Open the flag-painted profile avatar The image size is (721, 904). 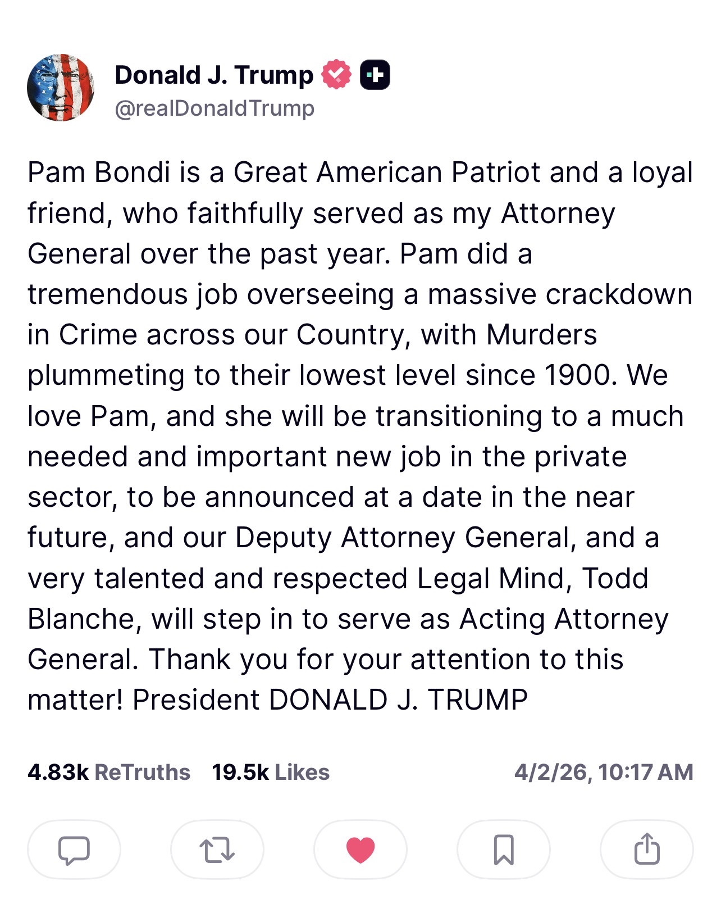(x=61, y=88)
